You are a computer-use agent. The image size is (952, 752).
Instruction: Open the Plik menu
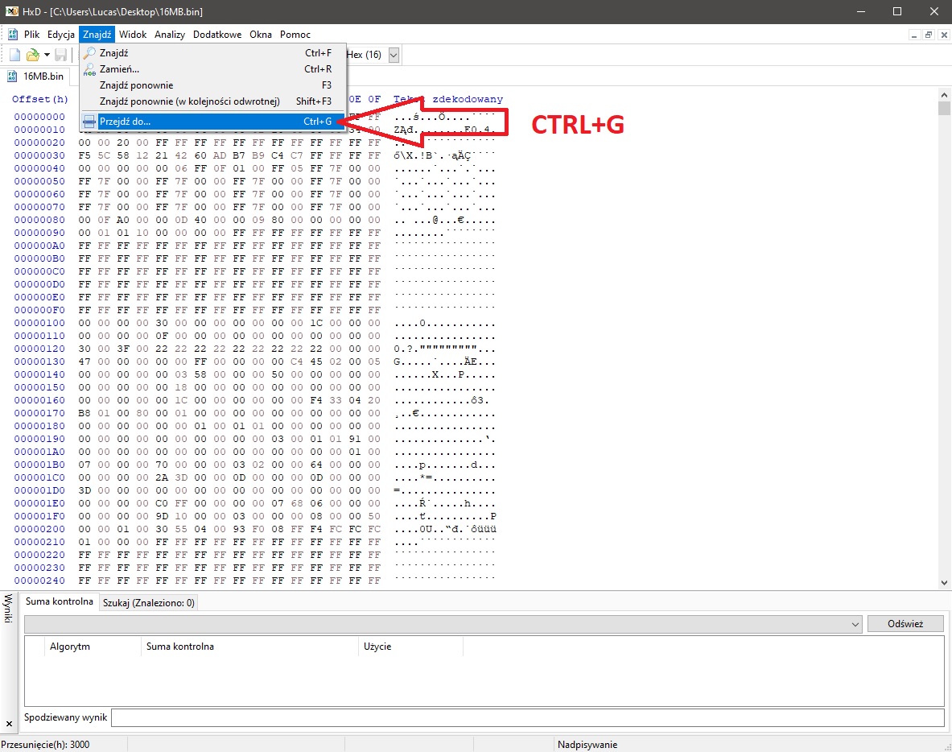pos(31,35)
